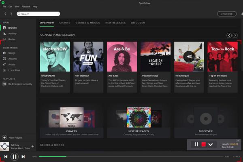This screenshot has height=162, width=243.
Task: Click the GENRES & MOODS section heading
Action: [52, 145]
